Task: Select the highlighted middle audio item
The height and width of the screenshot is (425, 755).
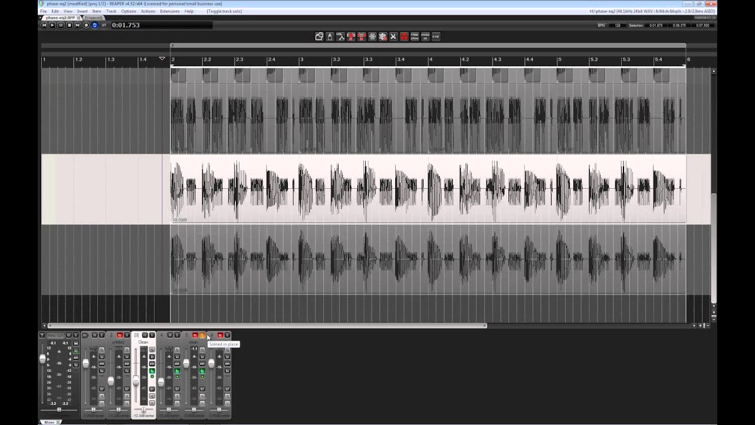Action: point(428,189)
